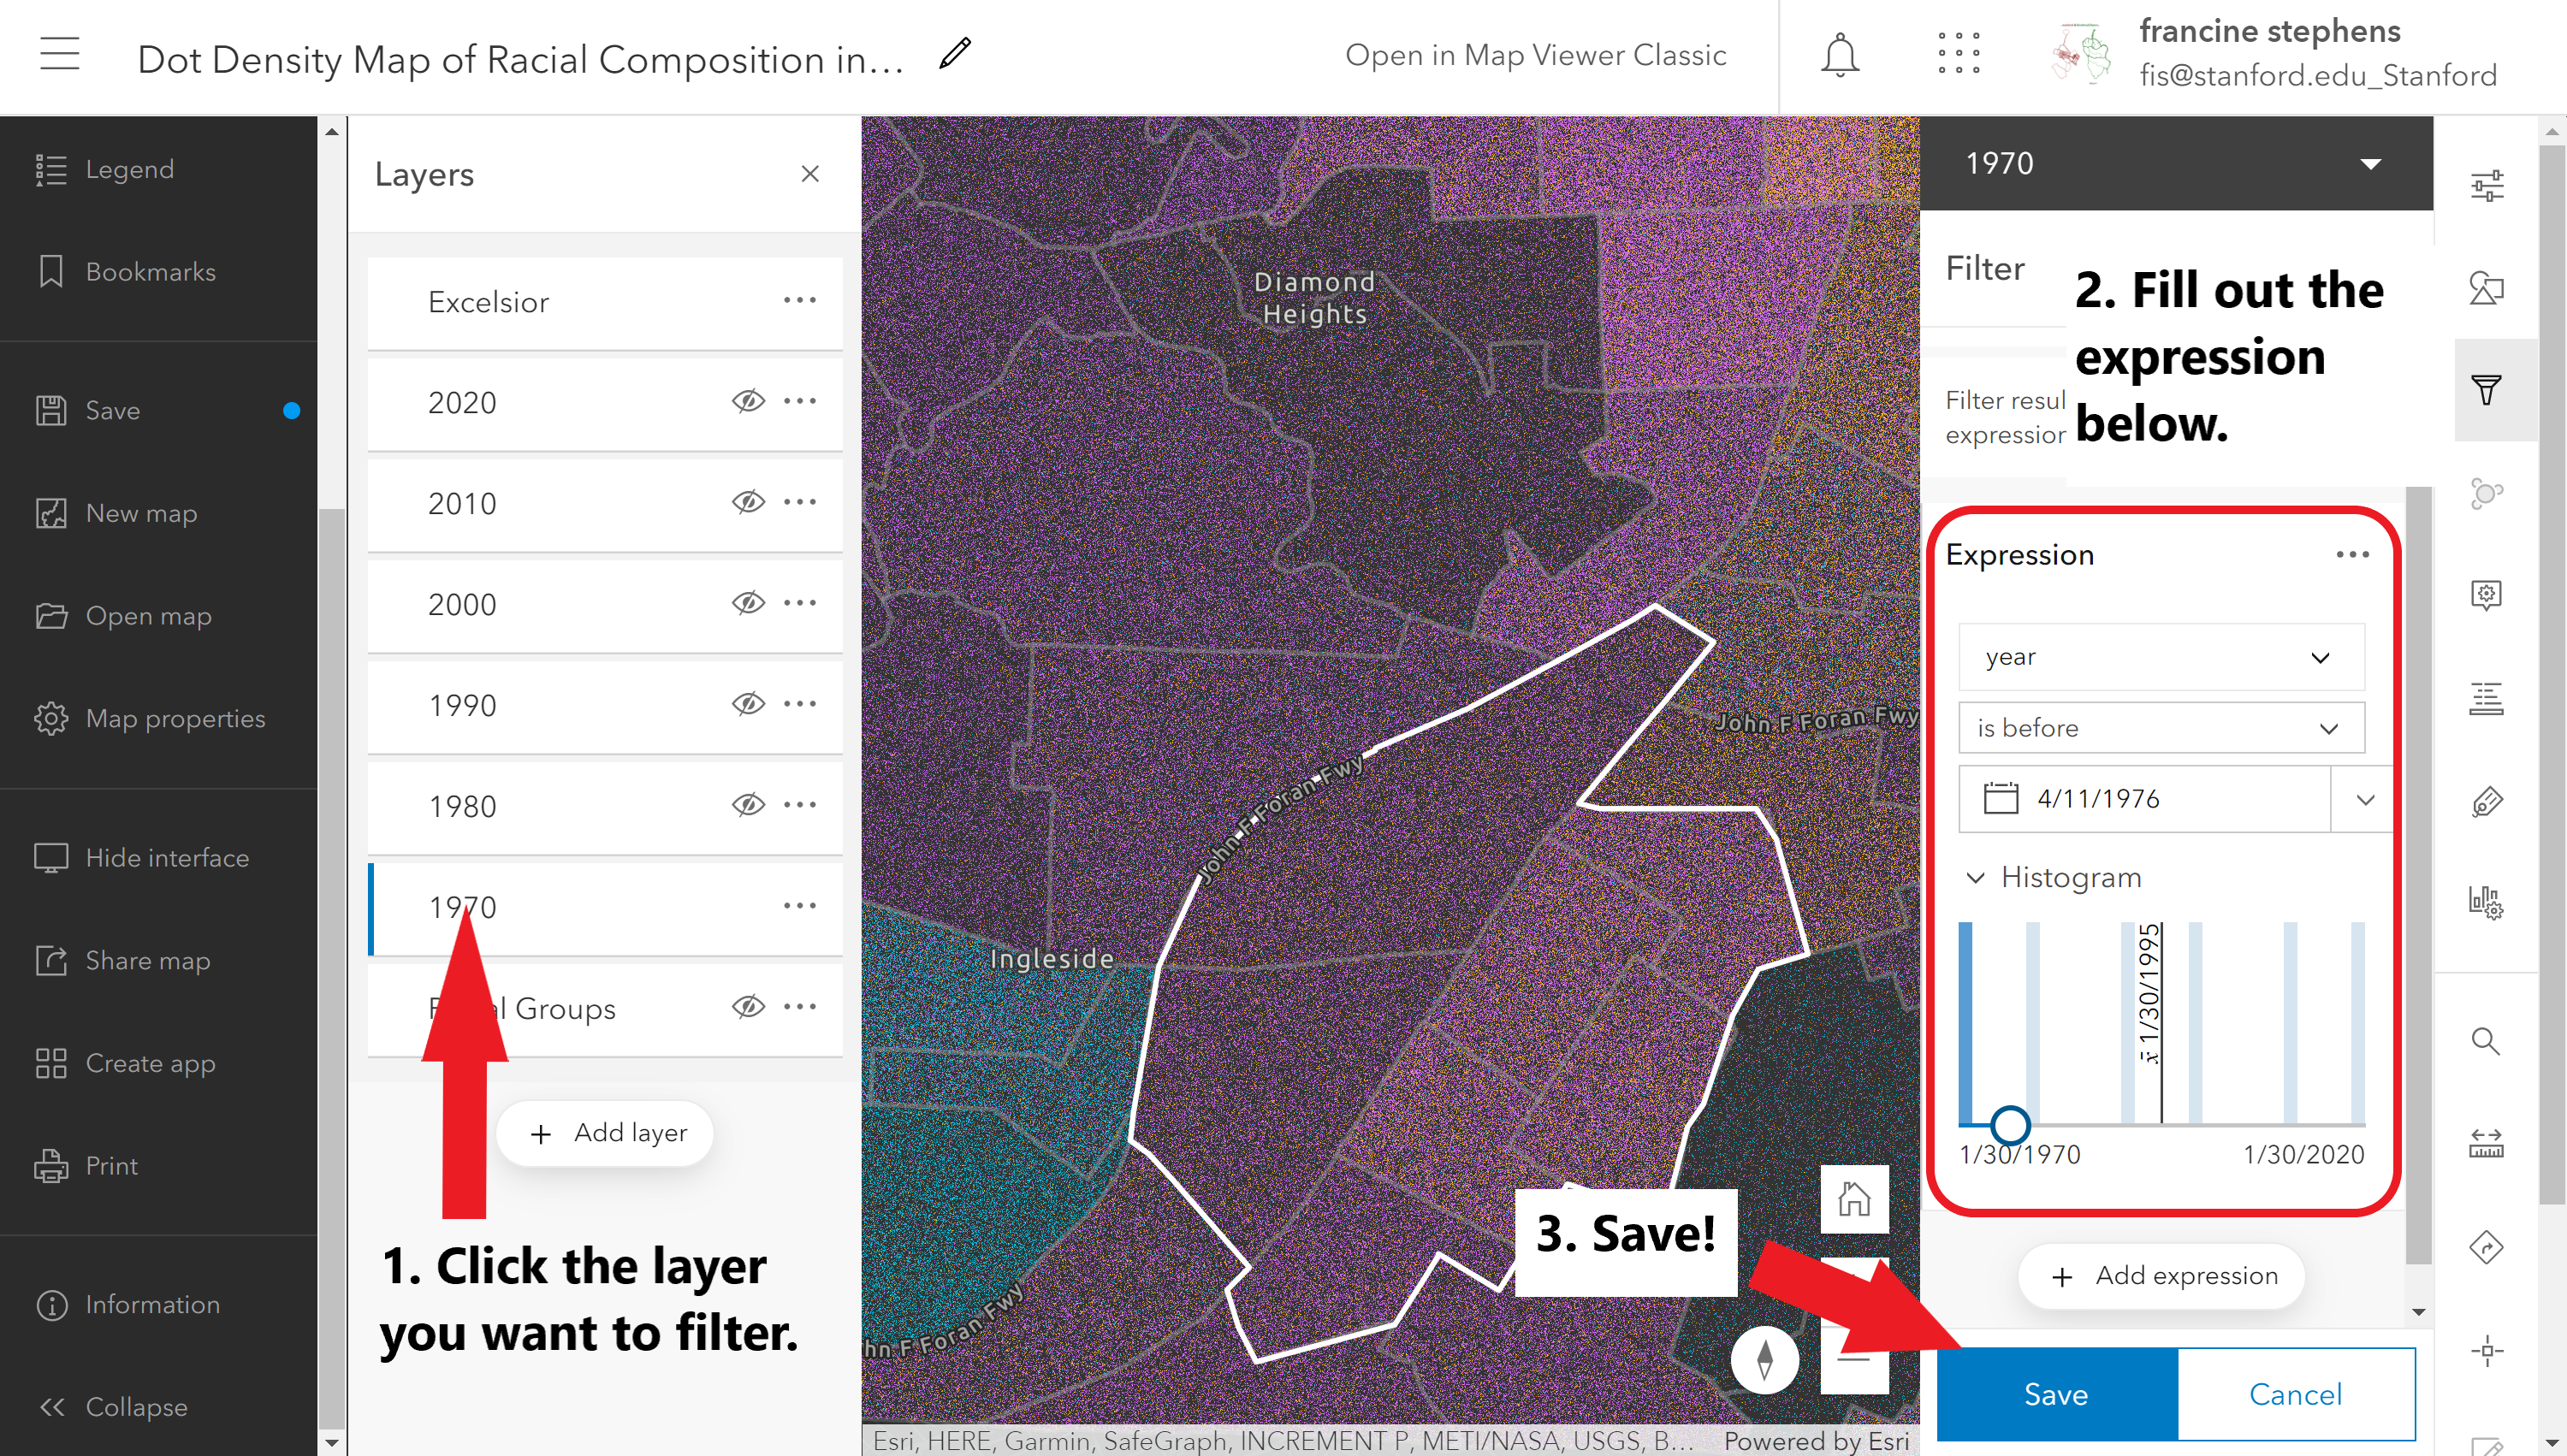Open the app launcher grid icon

pos(1958,53)
